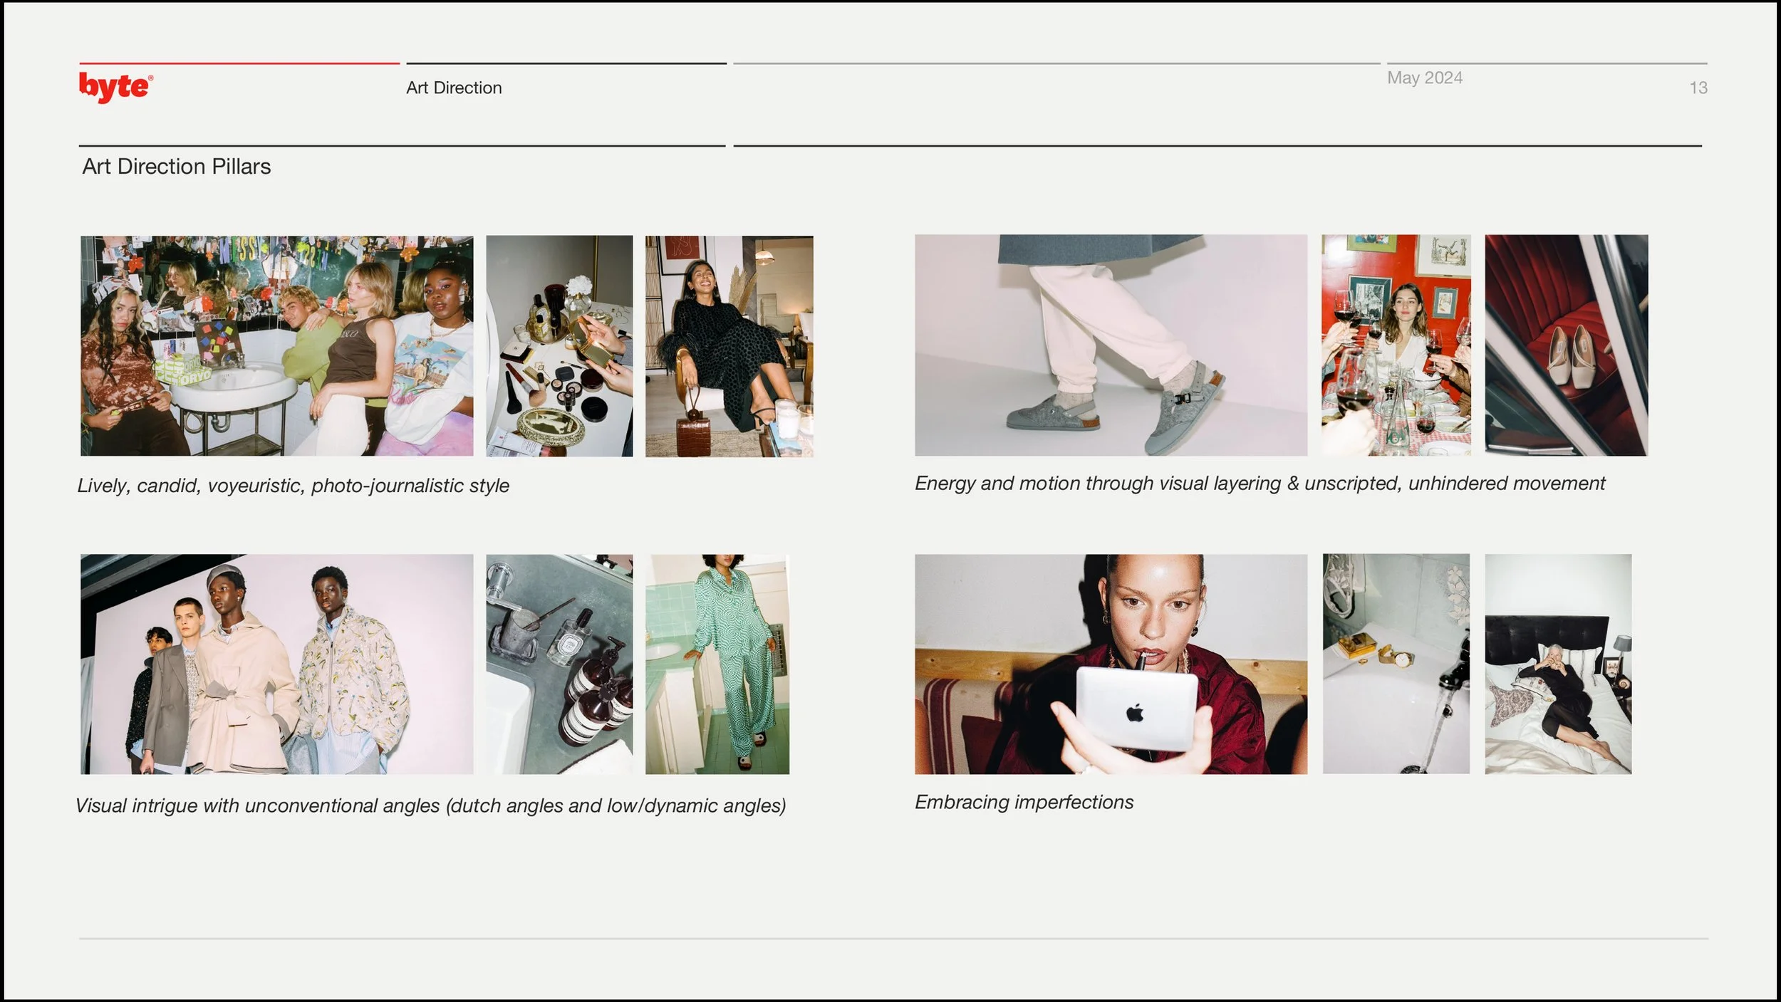Click the bathtub running faucet photo

pyautogui.click(x=1396, y=664)
